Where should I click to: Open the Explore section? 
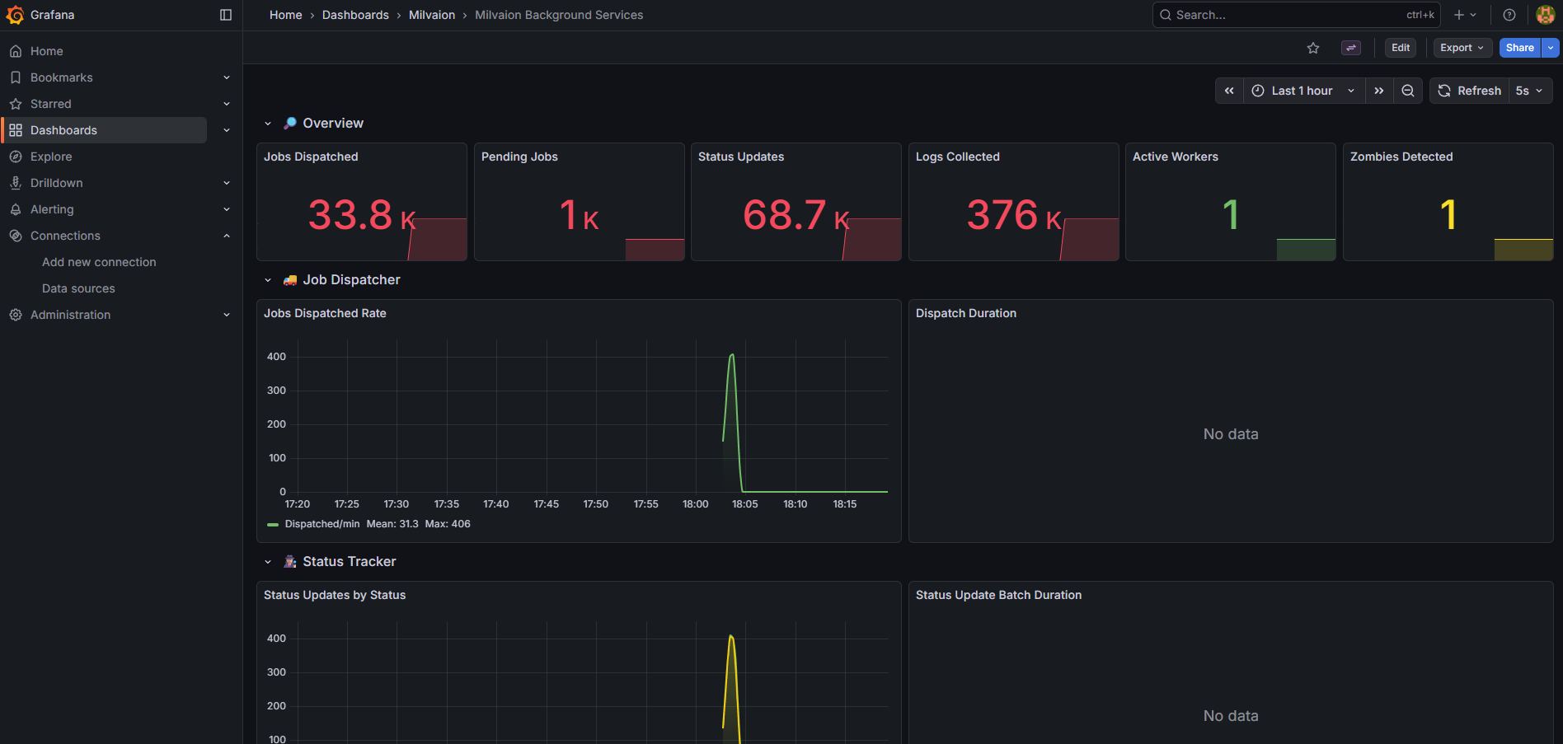tap(51, 156)
